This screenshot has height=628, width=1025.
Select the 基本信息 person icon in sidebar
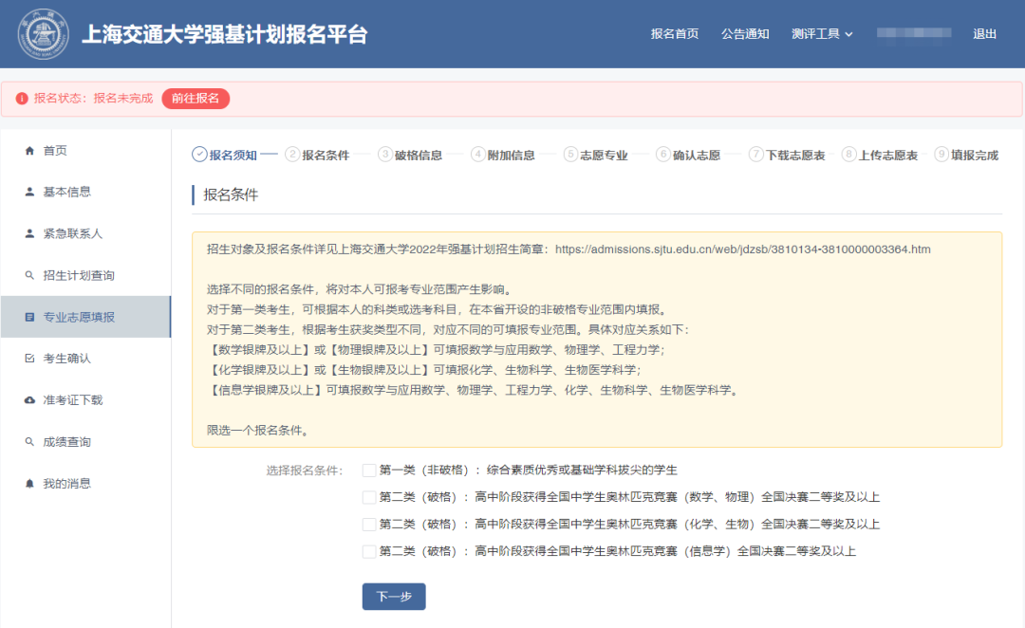pos(28,192)
